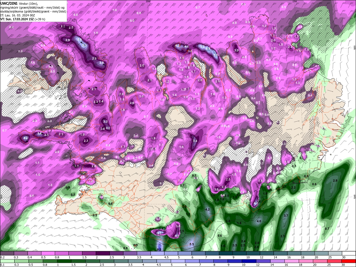This screenshot has height=267, width=356.
Task: Click the UWC/DINI title in the header box
Action: pyautogui.click(x=8, y=3)
